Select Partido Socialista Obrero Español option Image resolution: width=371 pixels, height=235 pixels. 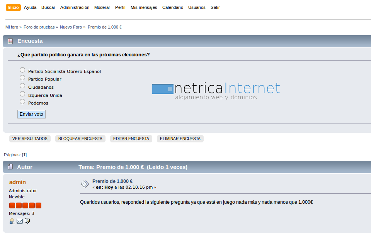point(22,70)
